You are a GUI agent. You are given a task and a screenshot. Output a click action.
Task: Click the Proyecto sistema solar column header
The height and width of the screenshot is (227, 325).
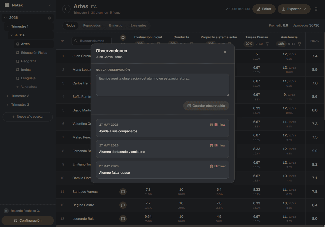[x=219, y=37]
